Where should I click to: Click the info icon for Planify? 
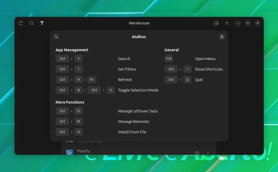pos(197,153)
